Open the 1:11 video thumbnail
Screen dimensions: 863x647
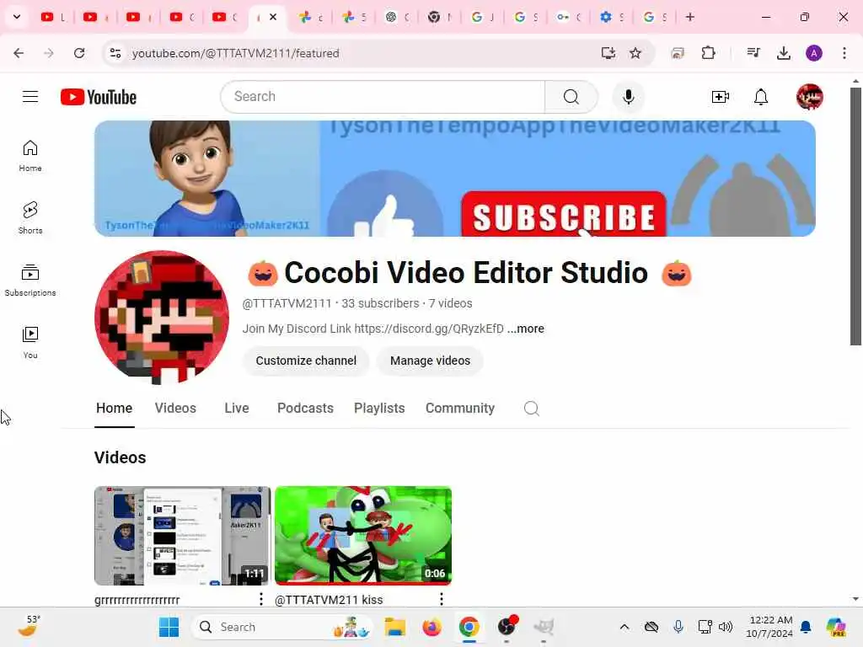183,535
